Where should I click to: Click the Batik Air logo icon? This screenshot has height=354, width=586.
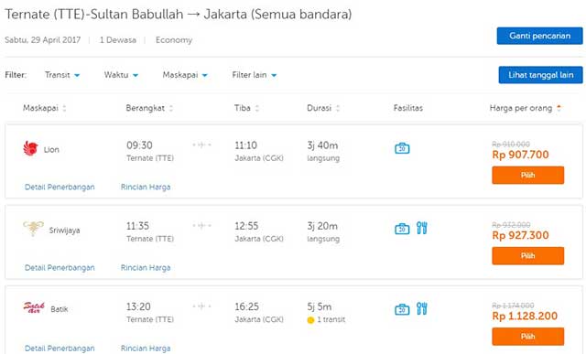tap(34, 308)
